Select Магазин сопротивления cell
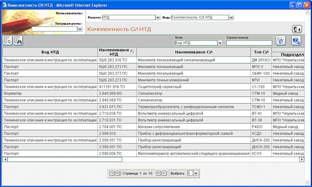Image resolution: width=312 pixels, height=187 pixels. point(193,127)
